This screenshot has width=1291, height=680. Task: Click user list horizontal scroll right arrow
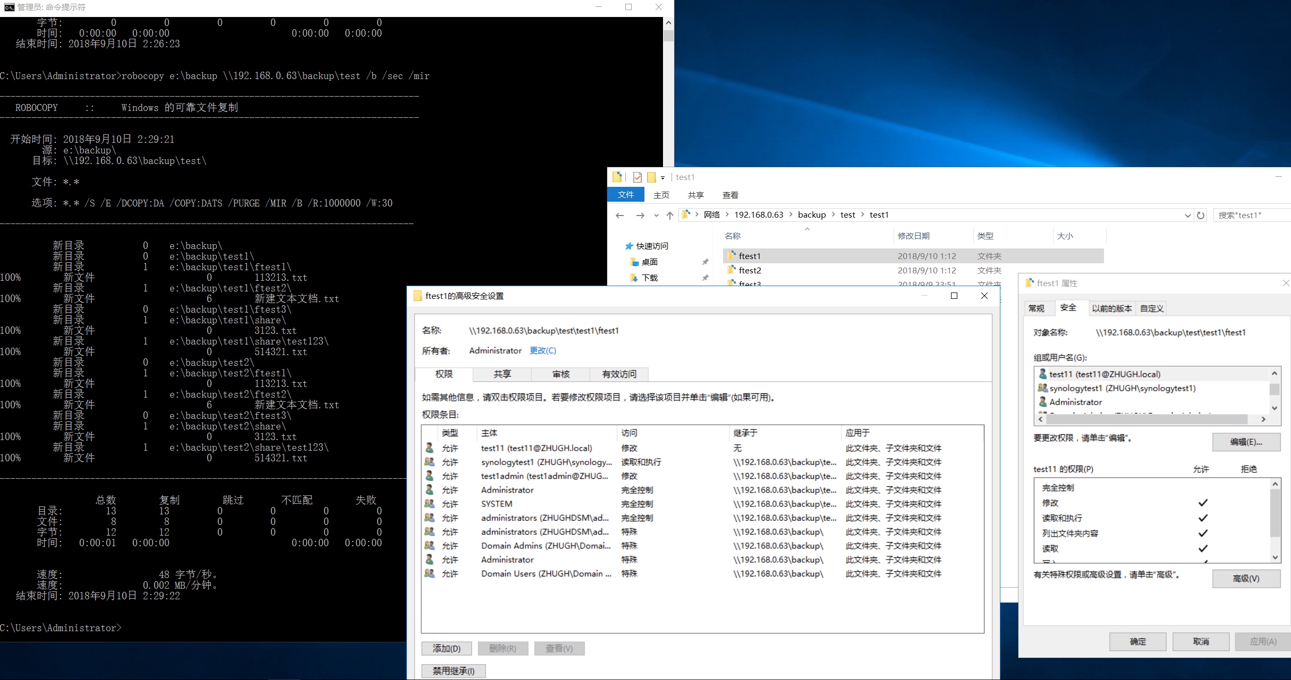tap(1263, 419)
